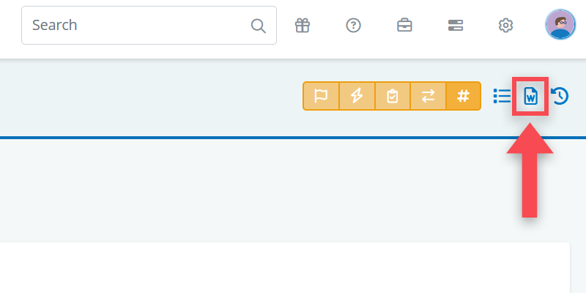Viewport: 586px width, 293px height.
Task: Open the blue bulleted list icon
Action: coord(502,96)
